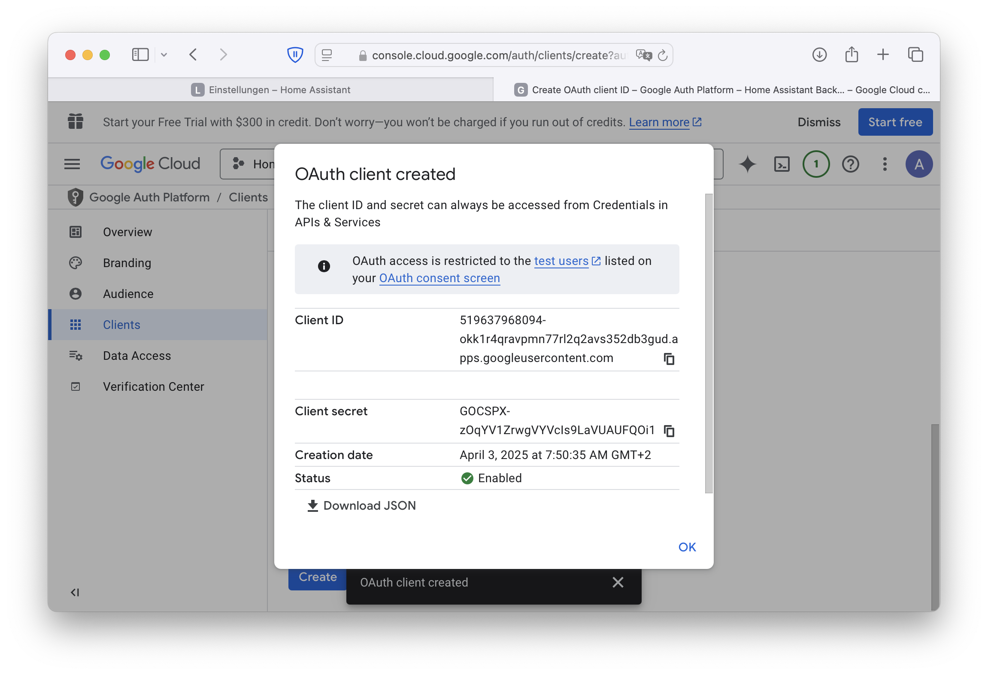The height and width of the screenshot is (675, 988).
Task: Activate Cloud Shell terminal icon
Action: tap(782, 164)
